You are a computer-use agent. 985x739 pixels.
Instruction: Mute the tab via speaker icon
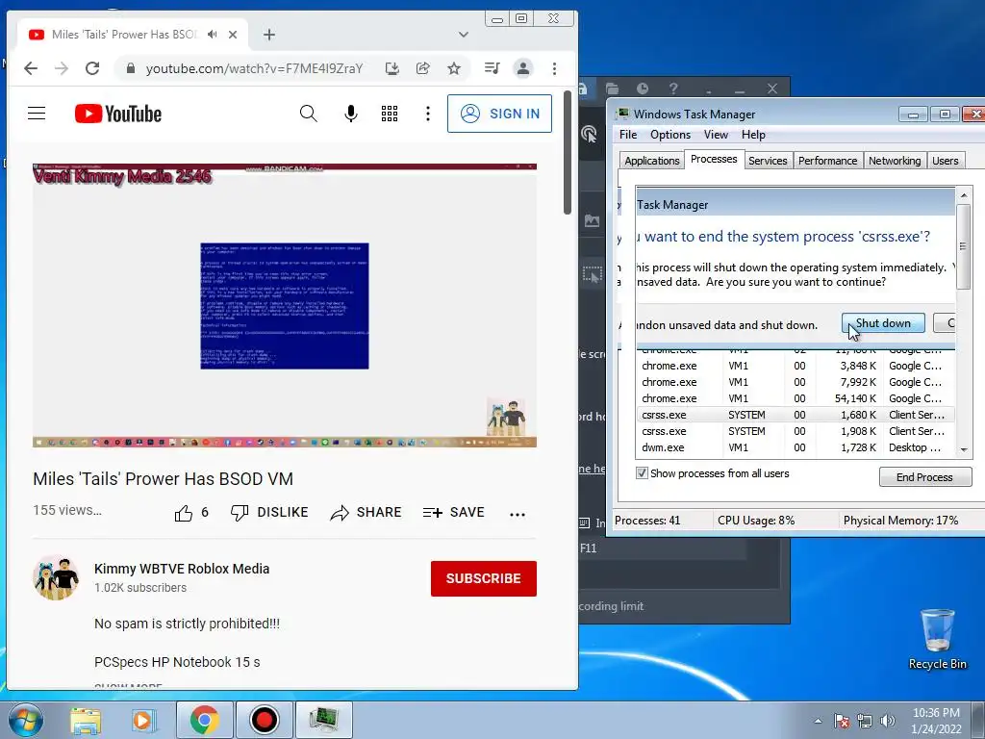213,35
